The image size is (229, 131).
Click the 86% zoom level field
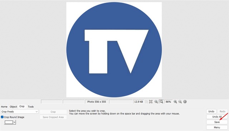(x=168, y=102)
